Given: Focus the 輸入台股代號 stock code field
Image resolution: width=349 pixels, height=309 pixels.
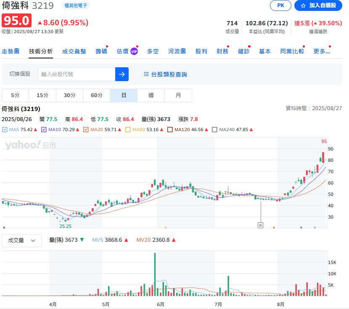Looking at the screenshot, I should click(77, 74).
